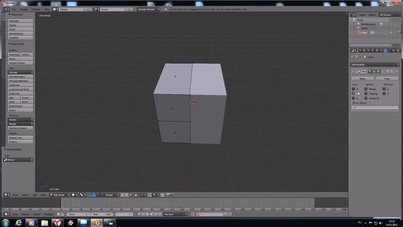Click the highlighted 3D manipulator toggle icon
Viewport: 403px width, 227px height.
point(94,195)
